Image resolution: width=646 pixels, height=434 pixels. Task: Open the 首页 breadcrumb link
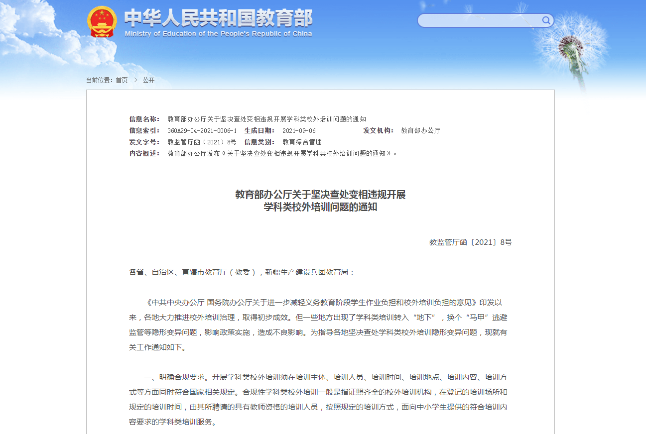coord(122,80)
